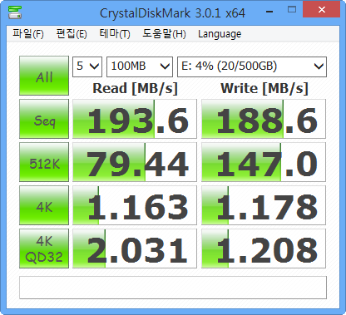Maximize the CrystalDiskMark window
This screenshot has height=315, width=346.
[x=292, y=10]
